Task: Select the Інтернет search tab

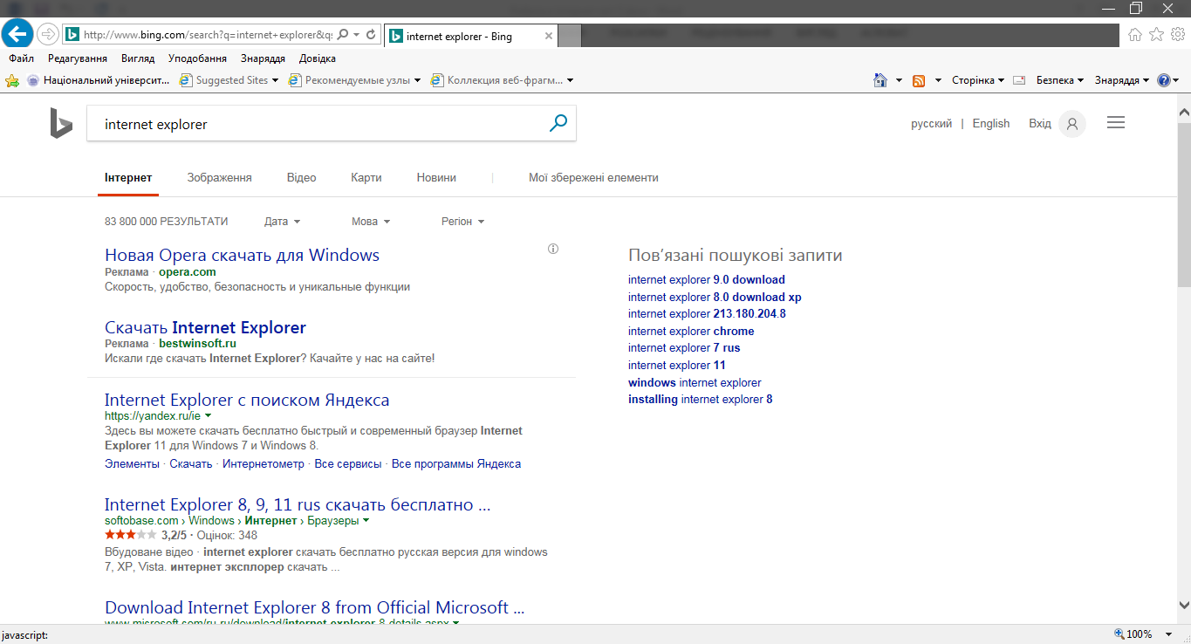Action: coord(128,177)
